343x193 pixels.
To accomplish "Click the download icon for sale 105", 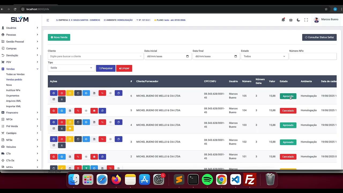I will tap(62, 99).
